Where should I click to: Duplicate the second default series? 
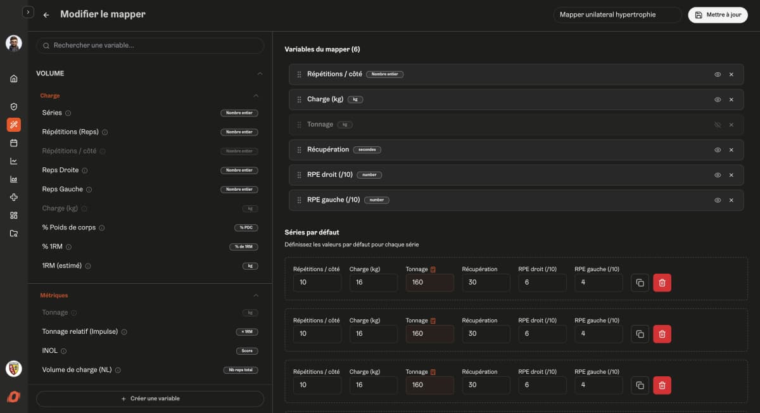click(x=640, y=334)
